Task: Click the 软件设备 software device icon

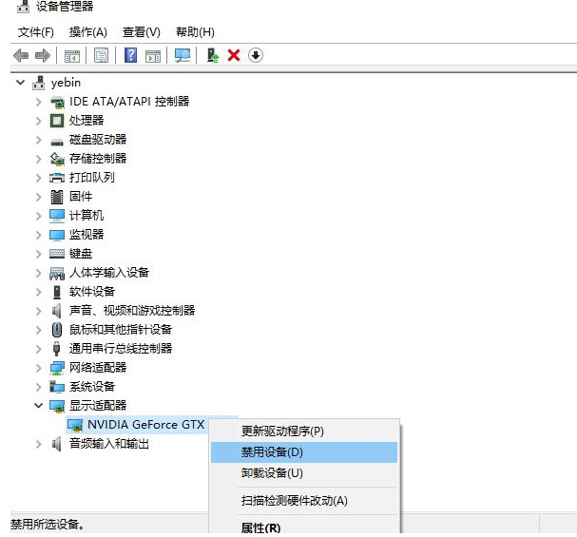Action: [57, 292]
